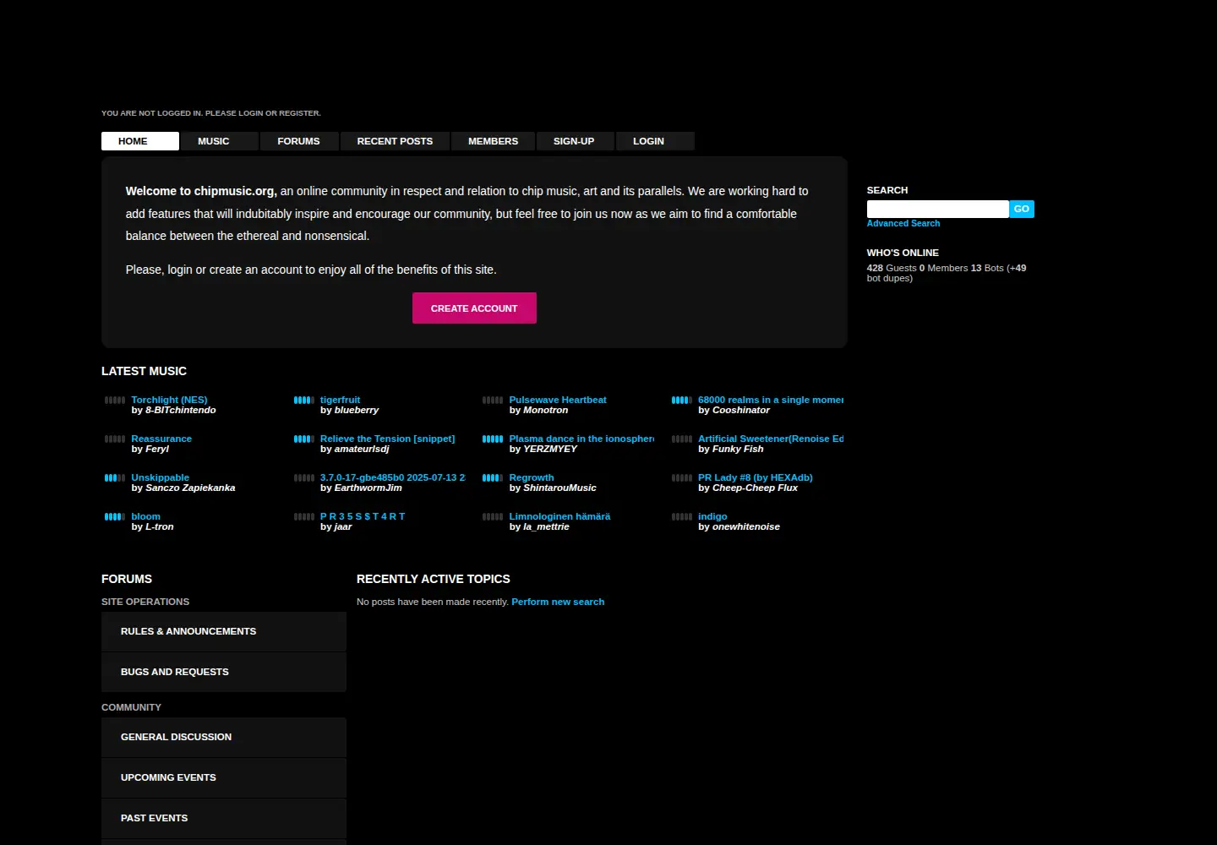Click the "by ShintarouMusic" artist text
This screenshot has height=845, width=1217.
[x=553, y=488]
